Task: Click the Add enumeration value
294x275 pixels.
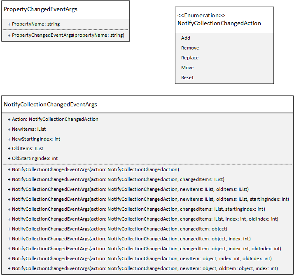Action: 186,38
